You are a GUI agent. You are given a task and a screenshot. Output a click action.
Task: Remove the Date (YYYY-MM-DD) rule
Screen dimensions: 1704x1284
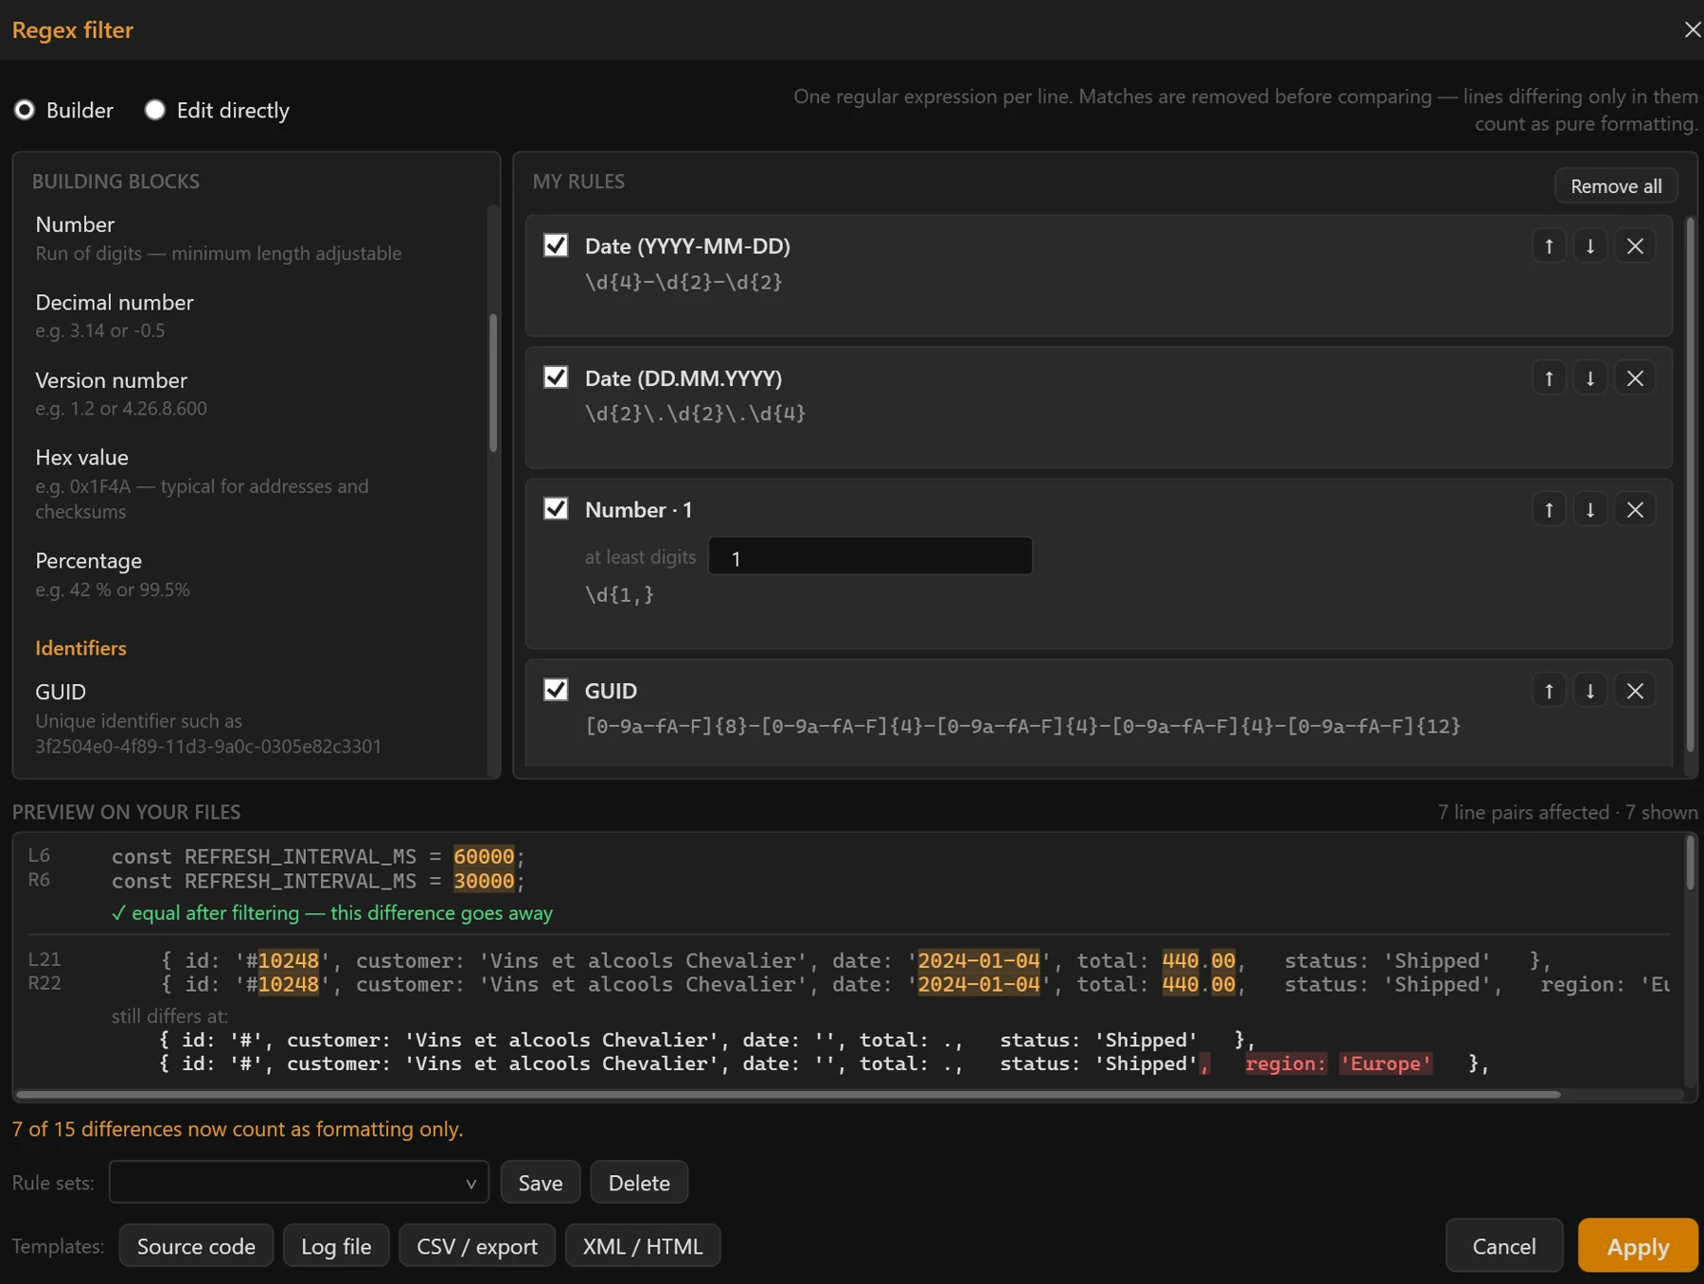tap(1635, 246)
